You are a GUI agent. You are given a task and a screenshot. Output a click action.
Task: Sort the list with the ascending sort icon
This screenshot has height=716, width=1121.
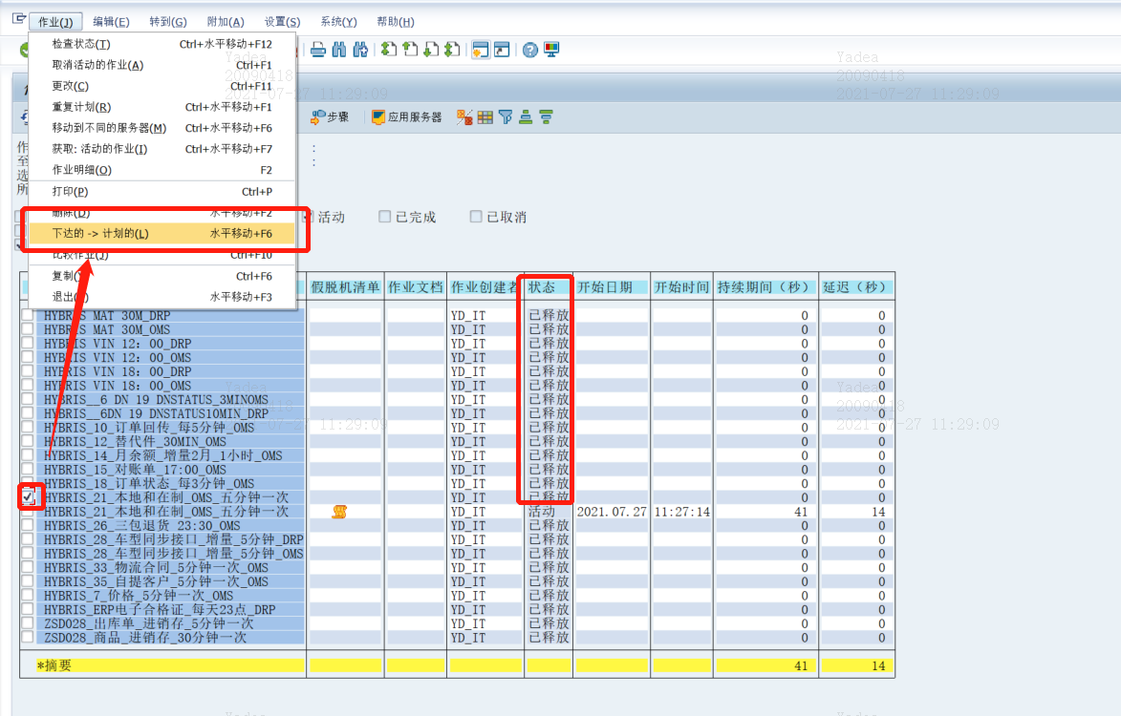[x=525, y=116]
